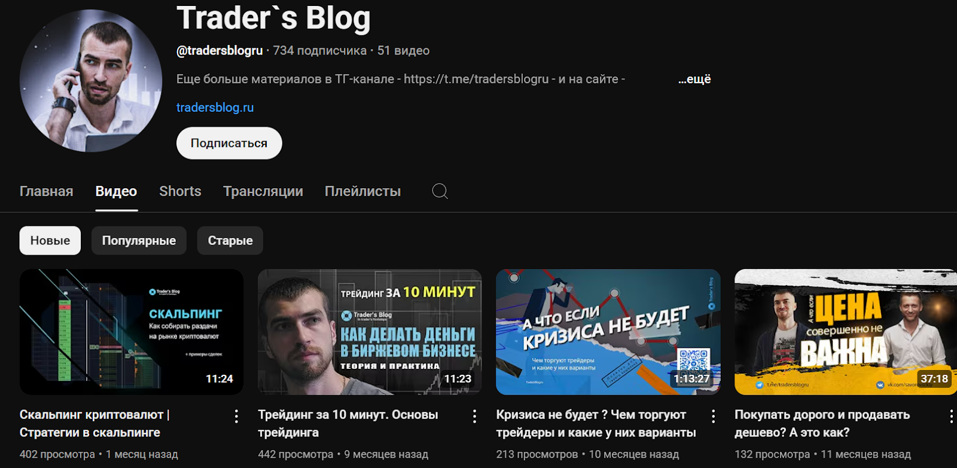Open the Кризиса не будет thumbnail (1:13:27)
The width and height of the screenshot is (957, 468).
[608, 332]
